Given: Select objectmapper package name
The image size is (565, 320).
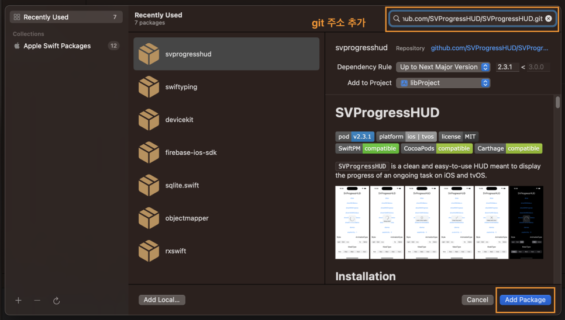Looking at the screenshot, I should point(187,218).
